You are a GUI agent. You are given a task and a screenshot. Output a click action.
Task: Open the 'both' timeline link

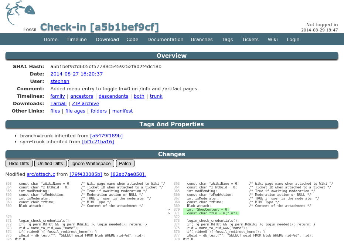pos(139,96)
